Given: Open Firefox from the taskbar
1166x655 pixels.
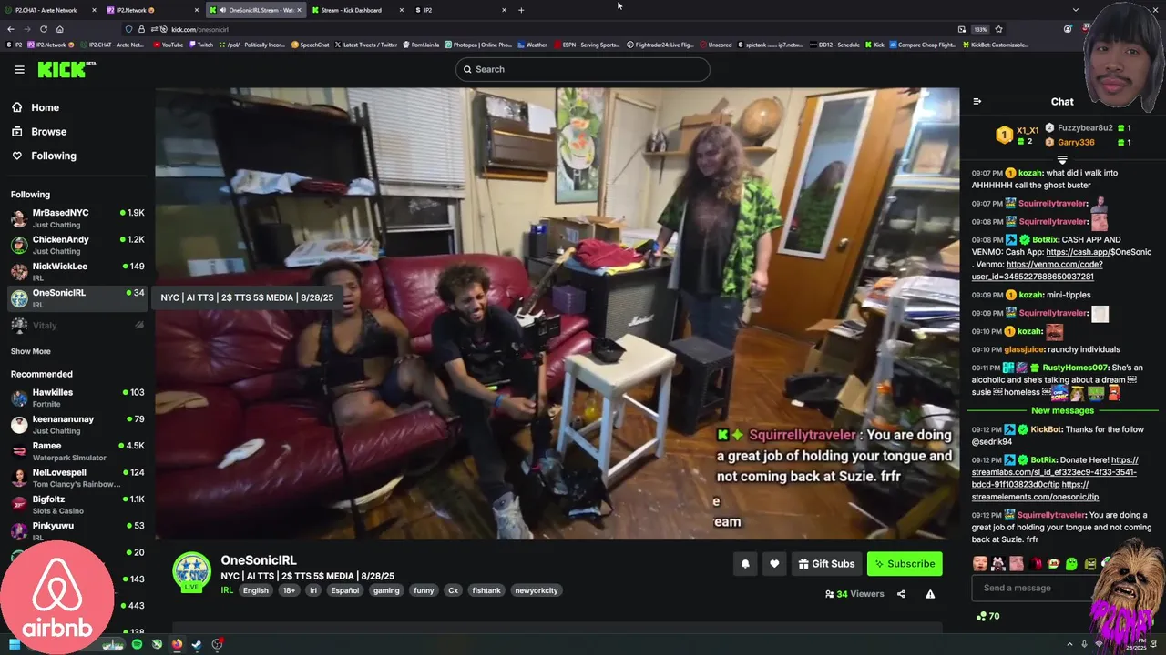Looking at the screenshot, I should (x=177, y=644).
